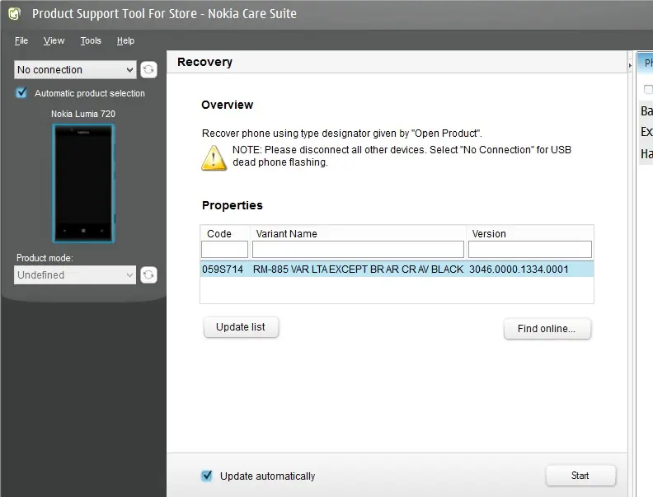Click the Nokia Lumia 720 label
The width and height of the screenshot is (653, 497).
83,114
